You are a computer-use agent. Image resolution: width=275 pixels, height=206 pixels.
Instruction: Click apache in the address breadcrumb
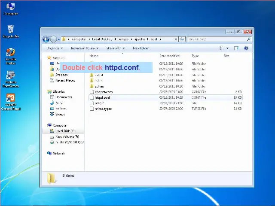140,39
